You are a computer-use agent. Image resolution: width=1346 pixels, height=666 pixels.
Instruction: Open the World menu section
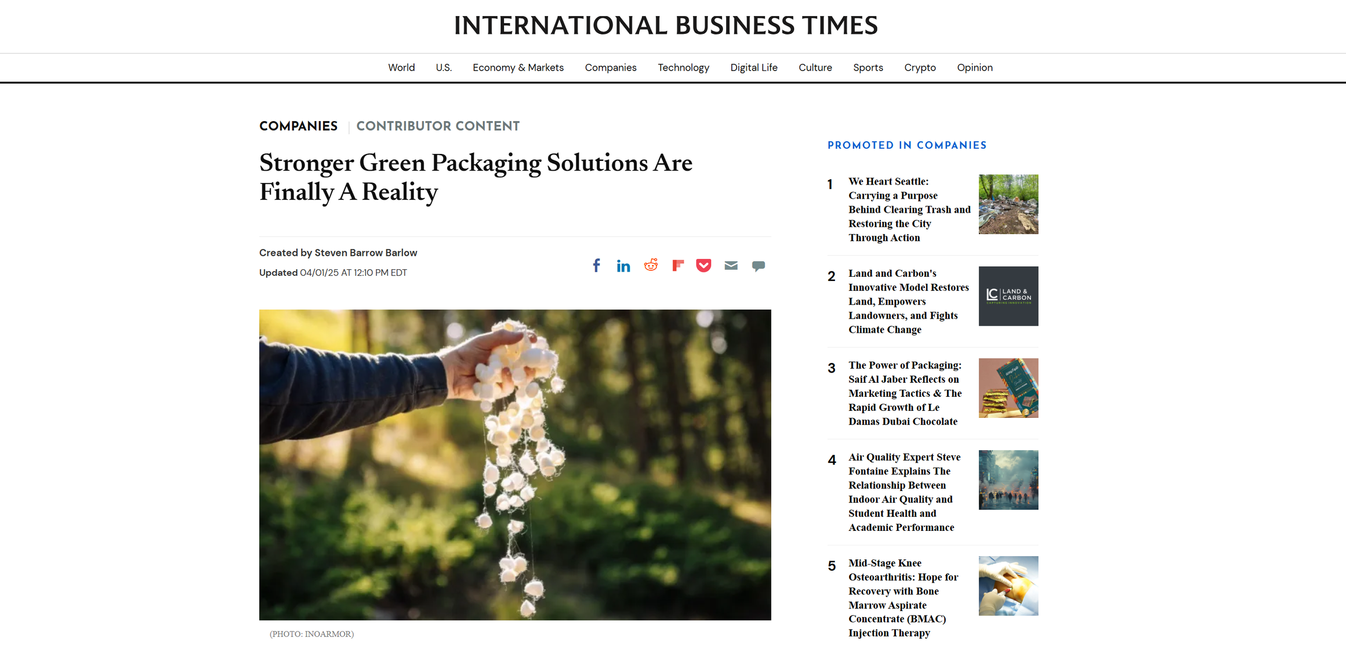[401, 68]
